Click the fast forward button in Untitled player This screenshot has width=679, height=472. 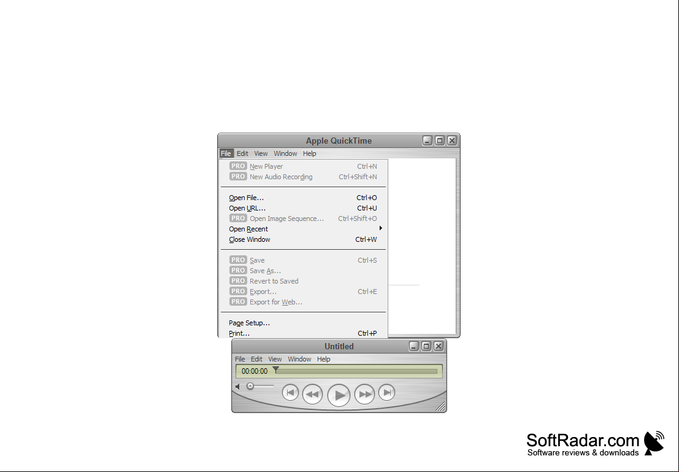pos(364,394)
